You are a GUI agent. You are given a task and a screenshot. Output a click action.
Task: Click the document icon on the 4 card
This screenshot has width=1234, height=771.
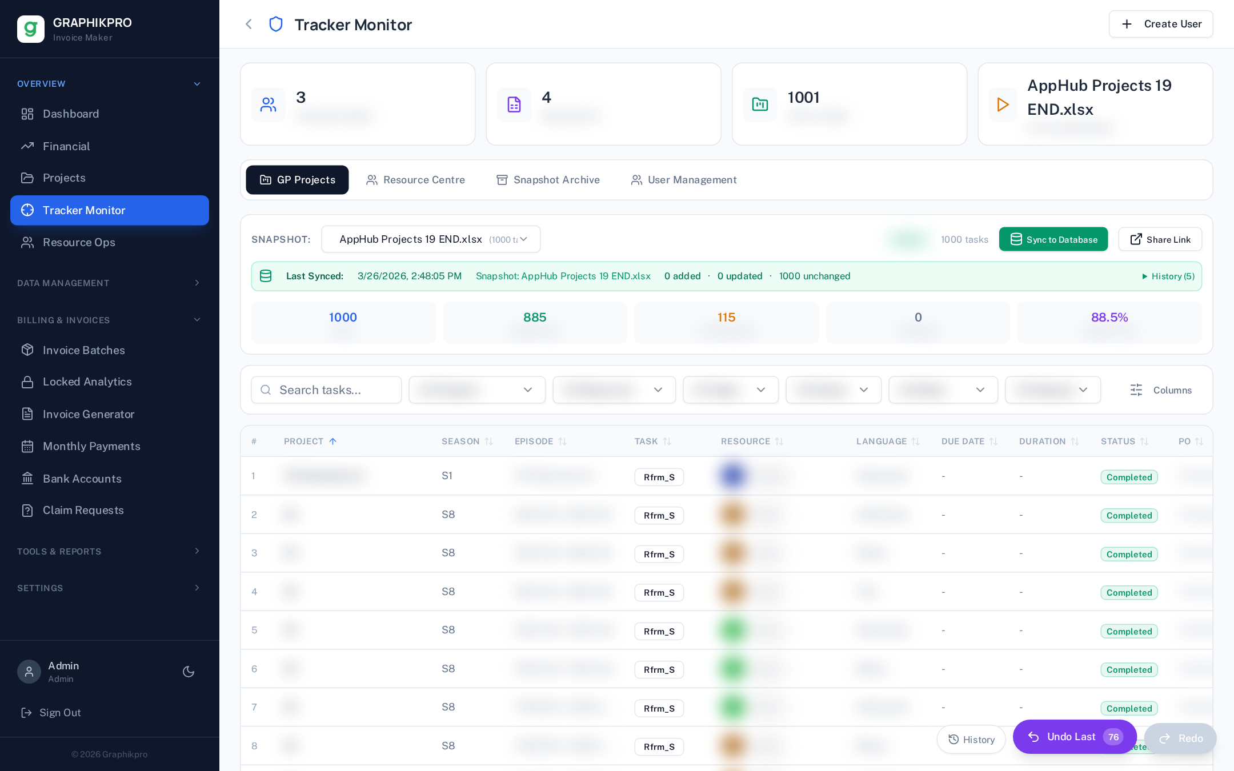pyautogui.click(x=514, y=105)
